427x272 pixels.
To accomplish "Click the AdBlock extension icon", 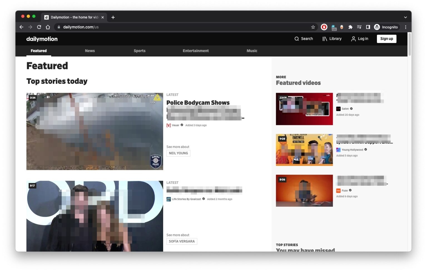I will (324, 27).
